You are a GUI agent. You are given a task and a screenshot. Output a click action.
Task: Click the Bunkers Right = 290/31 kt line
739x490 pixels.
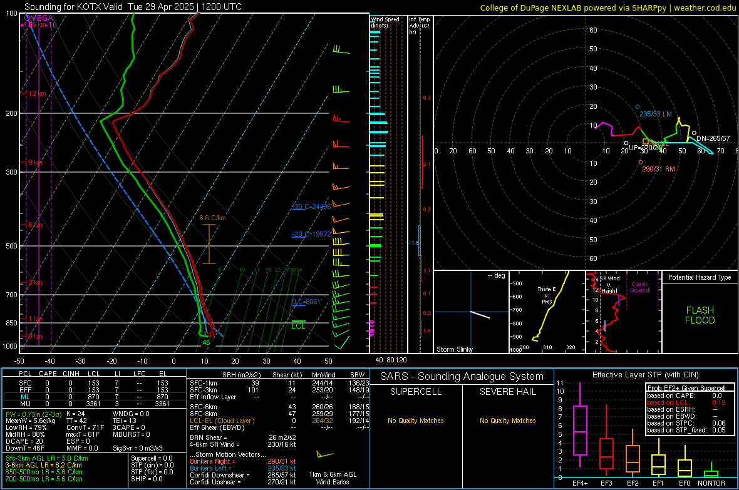243,461
